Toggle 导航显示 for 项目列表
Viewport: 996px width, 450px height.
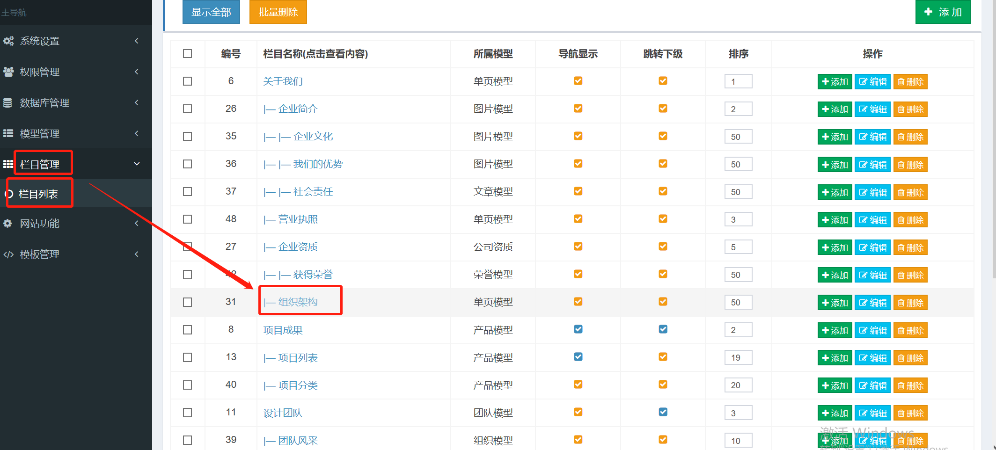(x=578, y=357)
